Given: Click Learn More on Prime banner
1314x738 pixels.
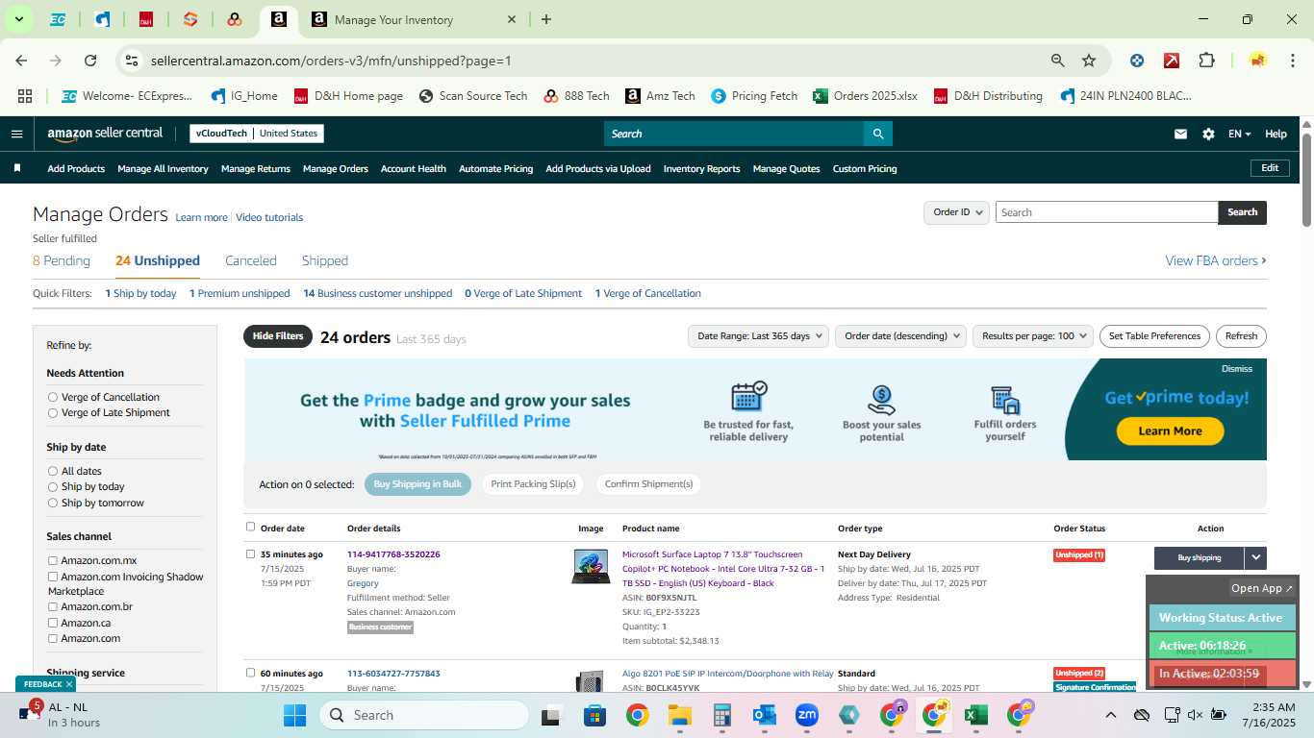Looking at the screenshot, I should click(x=1170, y=431).
